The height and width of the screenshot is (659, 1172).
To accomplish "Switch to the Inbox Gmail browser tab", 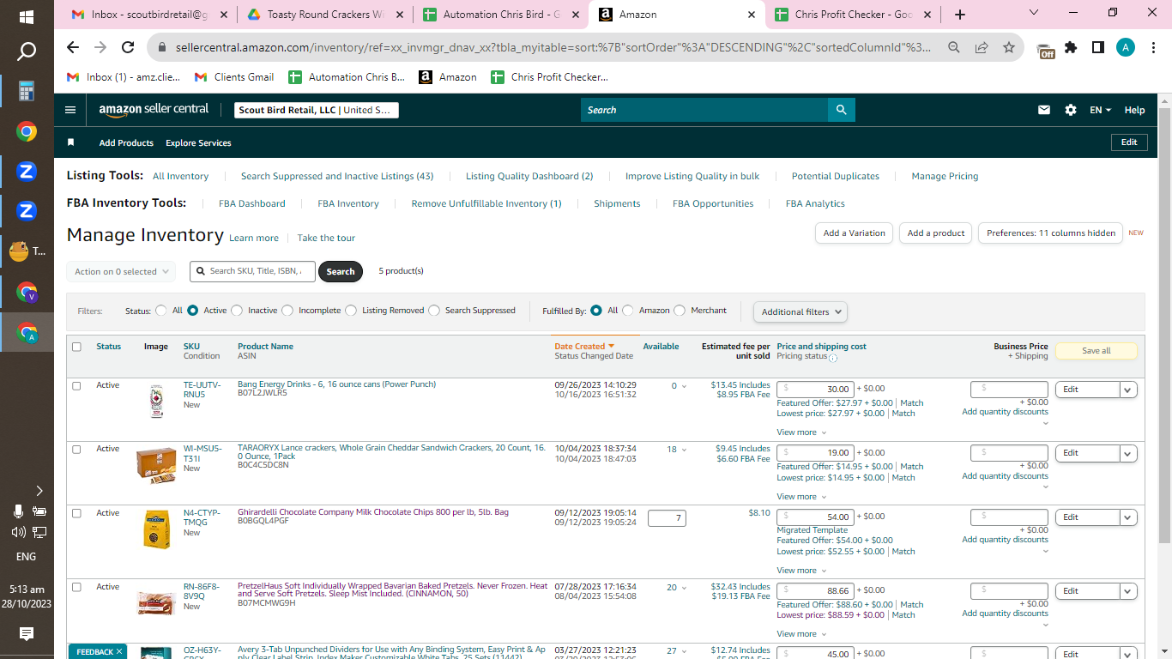I will [x=150, y=15].
